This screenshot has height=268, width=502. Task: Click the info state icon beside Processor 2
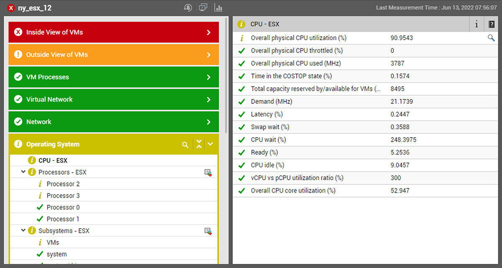pos(40,184)
